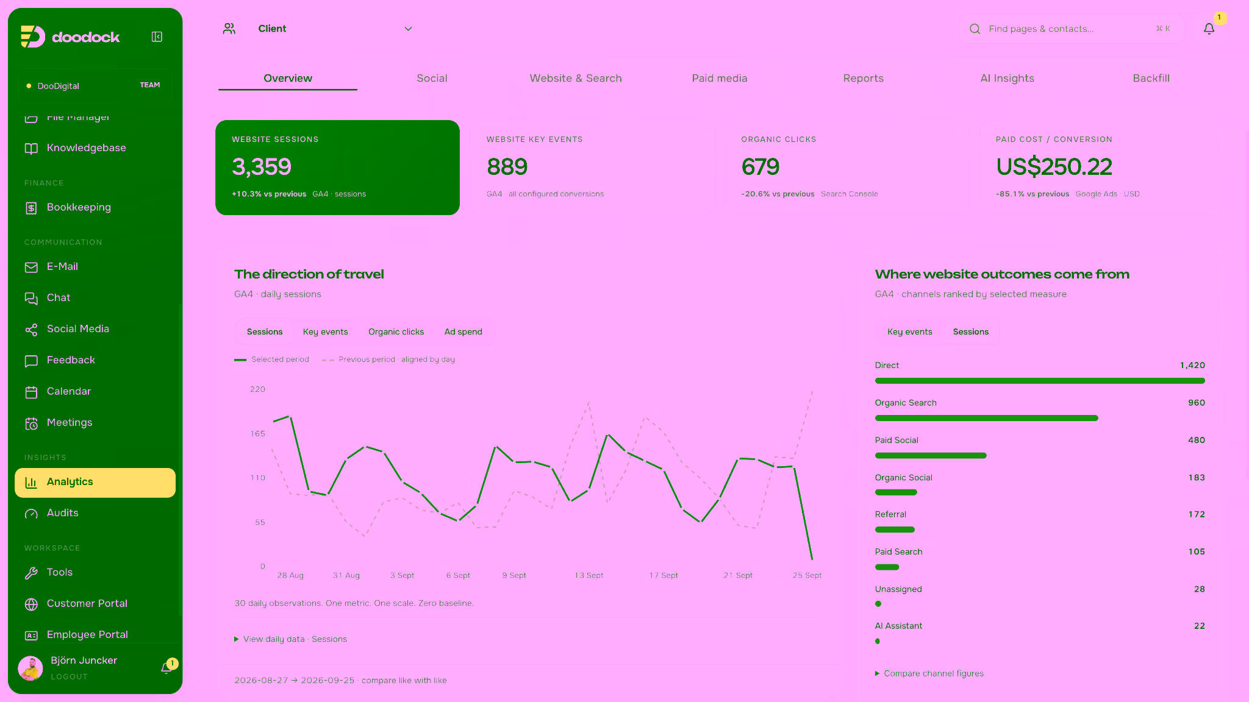1249x702 pixels.
Task: Open the Knowledgebase book icon
Action: (x=31, y=148)
